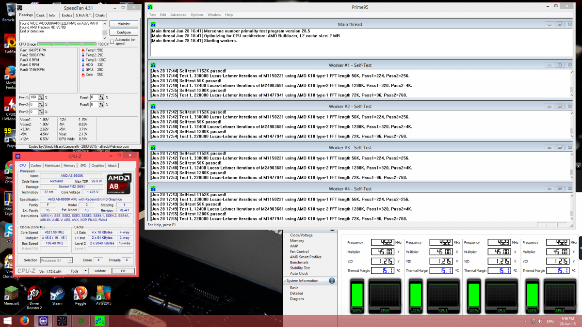
Task: Click the Windows Start button
Action: point(8,321)
